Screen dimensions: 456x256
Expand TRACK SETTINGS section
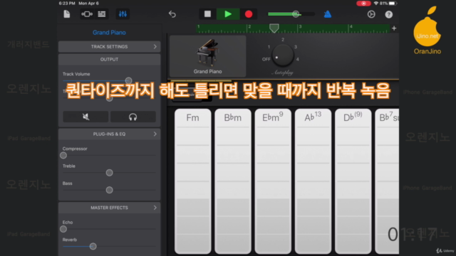[x=109, y=46]
